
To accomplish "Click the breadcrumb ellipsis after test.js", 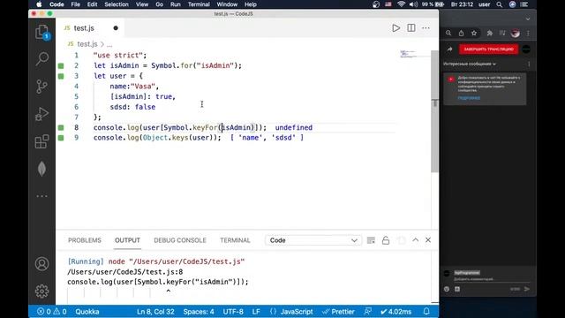I will tap(109, 44).
